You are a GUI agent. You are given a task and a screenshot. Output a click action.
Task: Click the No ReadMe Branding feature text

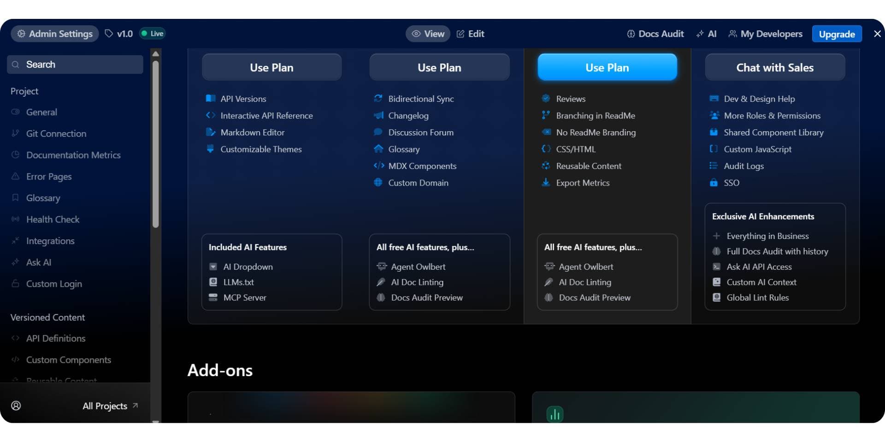pos(596,132)
